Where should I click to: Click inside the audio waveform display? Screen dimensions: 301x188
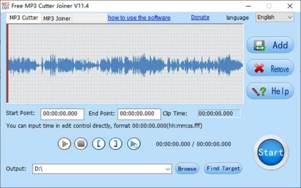(125, 63)
